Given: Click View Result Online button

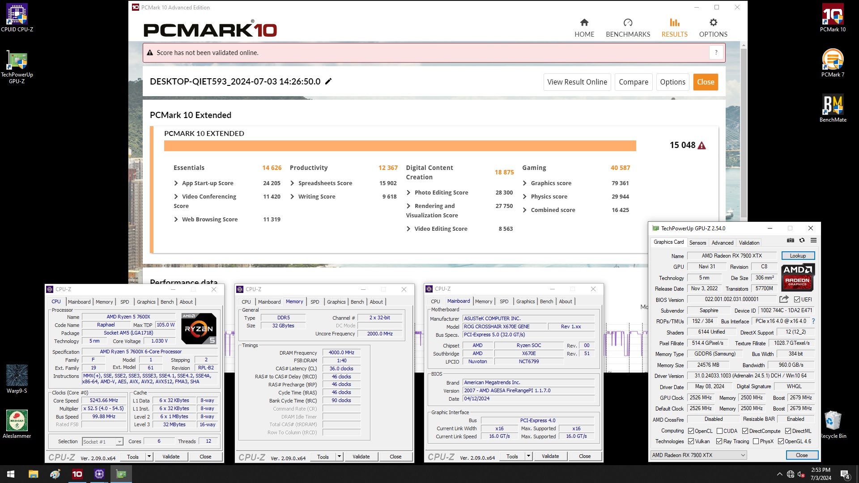Looking at the screenshot, I should pos(577,82).
